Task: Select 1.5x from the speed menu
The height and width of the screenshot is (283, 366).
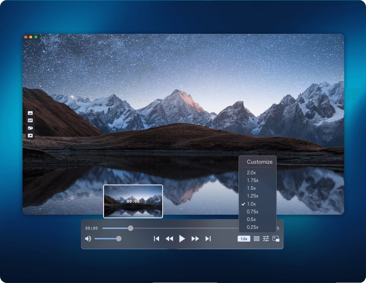Action: [252, 188]
